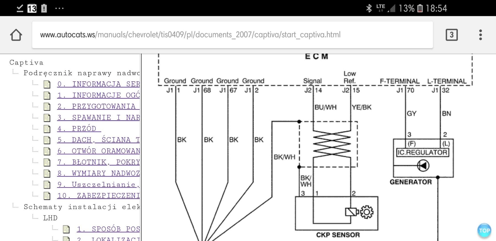This screenshot has height=241, width=496.
Task: Tap the battery icon in status bar
Action: pos(420,8)
